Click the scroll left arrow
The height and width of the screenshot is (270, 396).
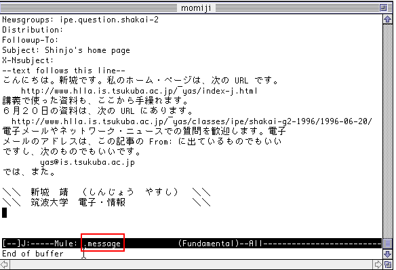(x=5, y=265)
